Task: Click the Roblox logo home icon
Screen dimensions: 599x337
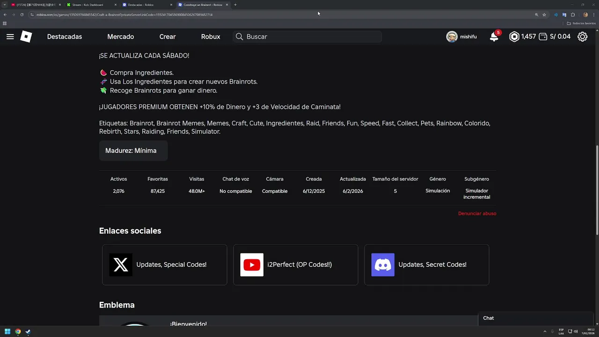Action: click(26, 37)
